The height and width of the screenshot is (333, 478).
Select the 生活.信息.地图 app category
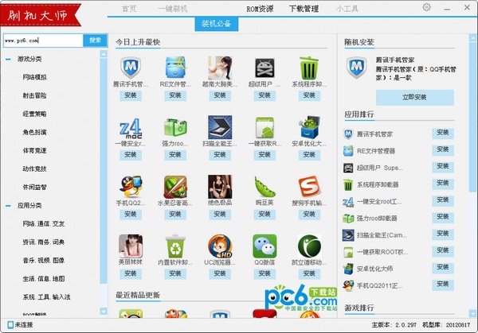44,279
